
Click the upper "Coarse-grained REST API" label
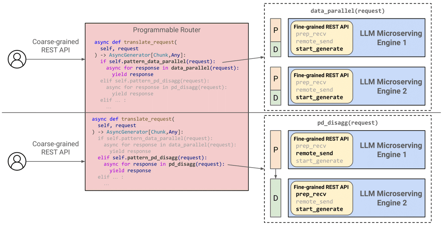click(x=56, y=46)
